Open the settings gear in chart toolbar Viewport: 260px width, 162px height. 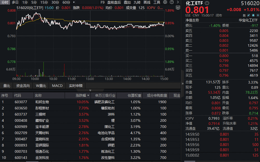[165, 2]
